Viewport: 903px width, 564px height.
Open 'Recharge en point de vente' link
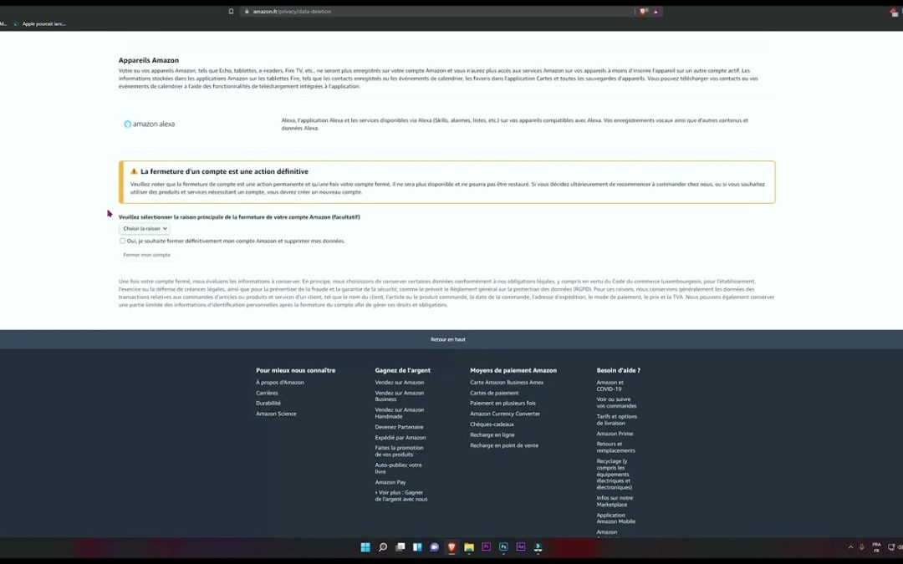(504, 445)
